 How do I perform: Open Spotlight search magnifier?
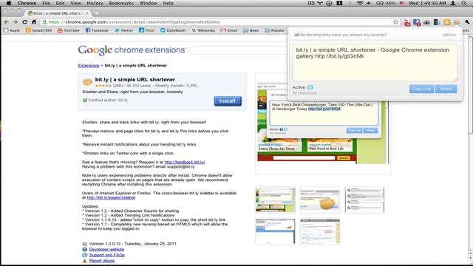(x=463, y=3)
